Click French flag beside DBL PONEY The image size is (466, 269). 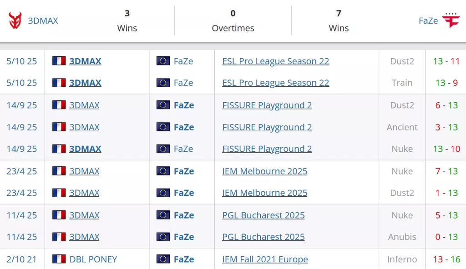tap(59, 259)
